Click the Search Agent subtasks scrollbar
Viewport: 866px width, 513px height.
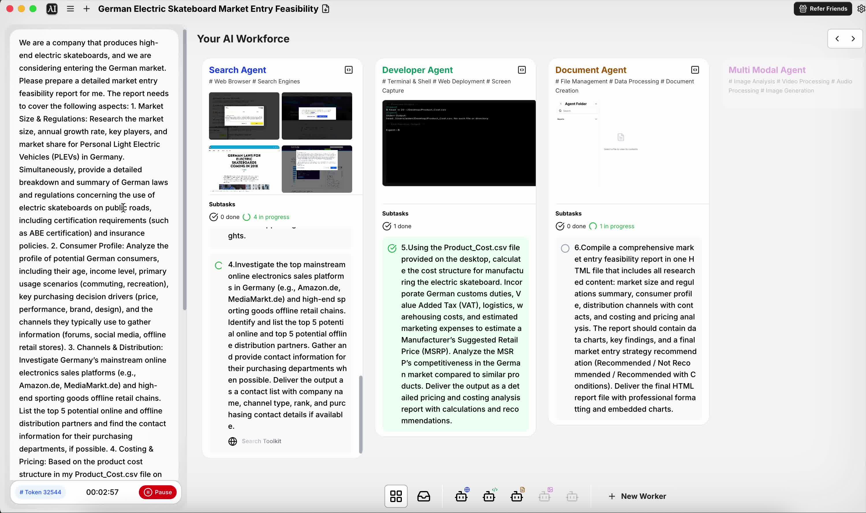point(361,414)
